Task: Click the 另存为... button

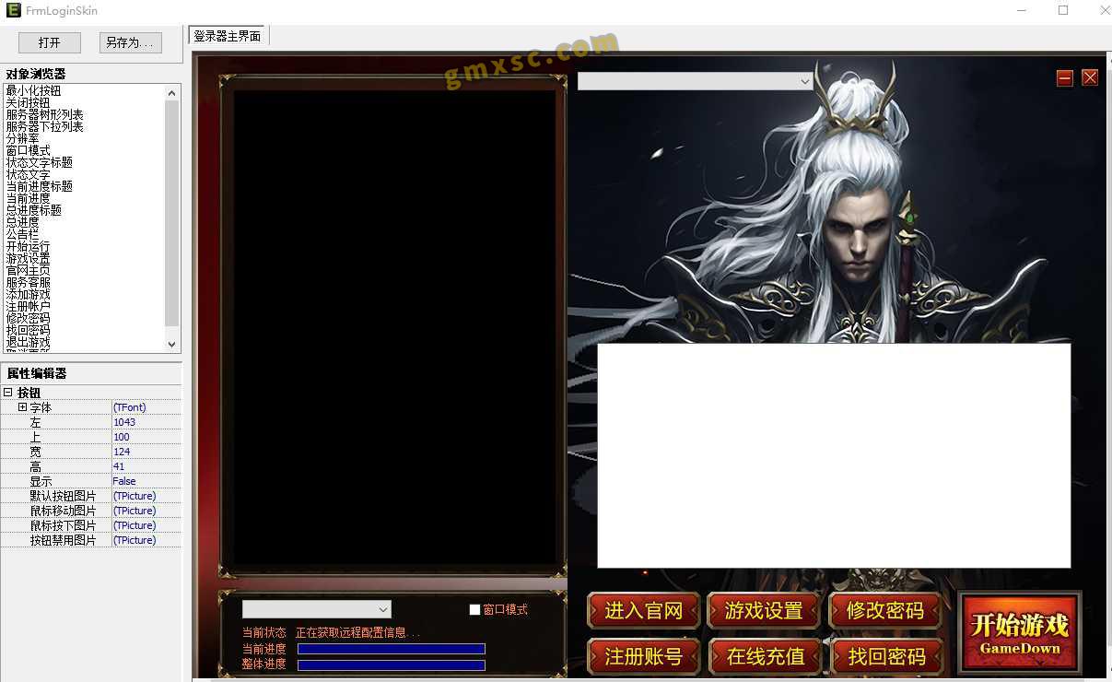Action: click(131, 42)
